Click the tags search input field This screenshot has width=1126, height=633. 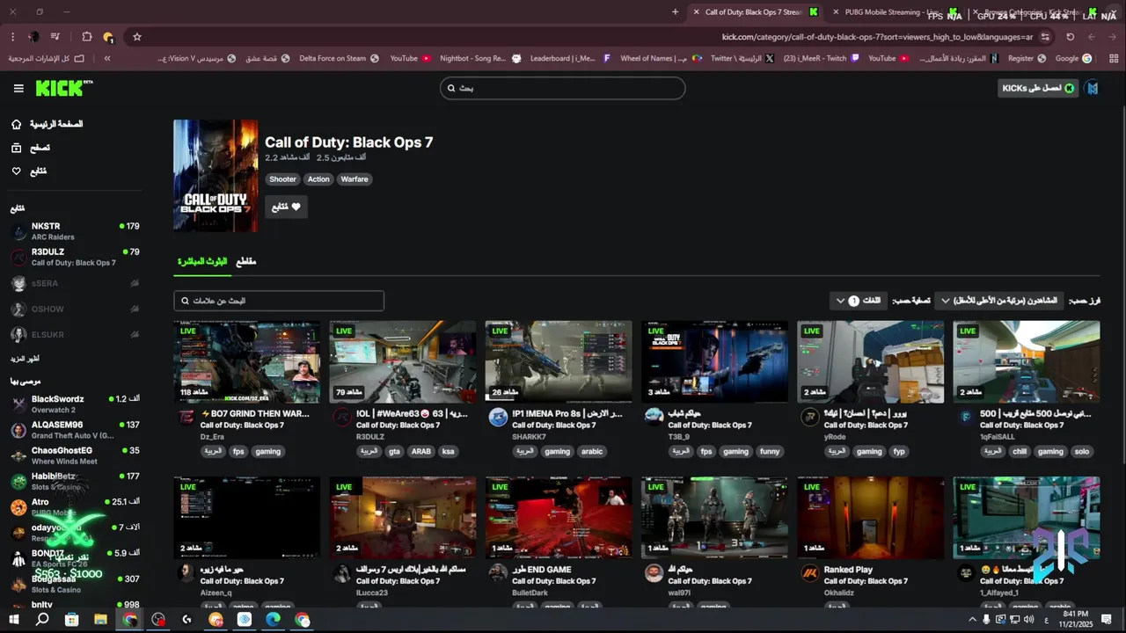pos(279,301)
